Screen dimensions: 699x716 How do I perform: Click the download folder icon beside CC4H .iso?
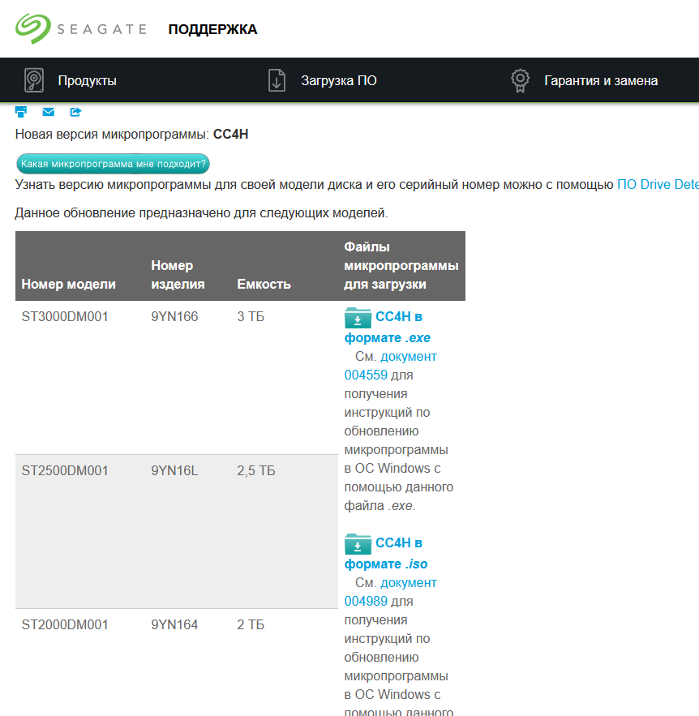358,544
